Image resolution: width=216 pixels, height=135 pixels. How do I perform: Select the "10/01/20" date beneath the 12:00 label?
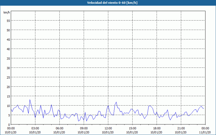[x=108, y=132]
